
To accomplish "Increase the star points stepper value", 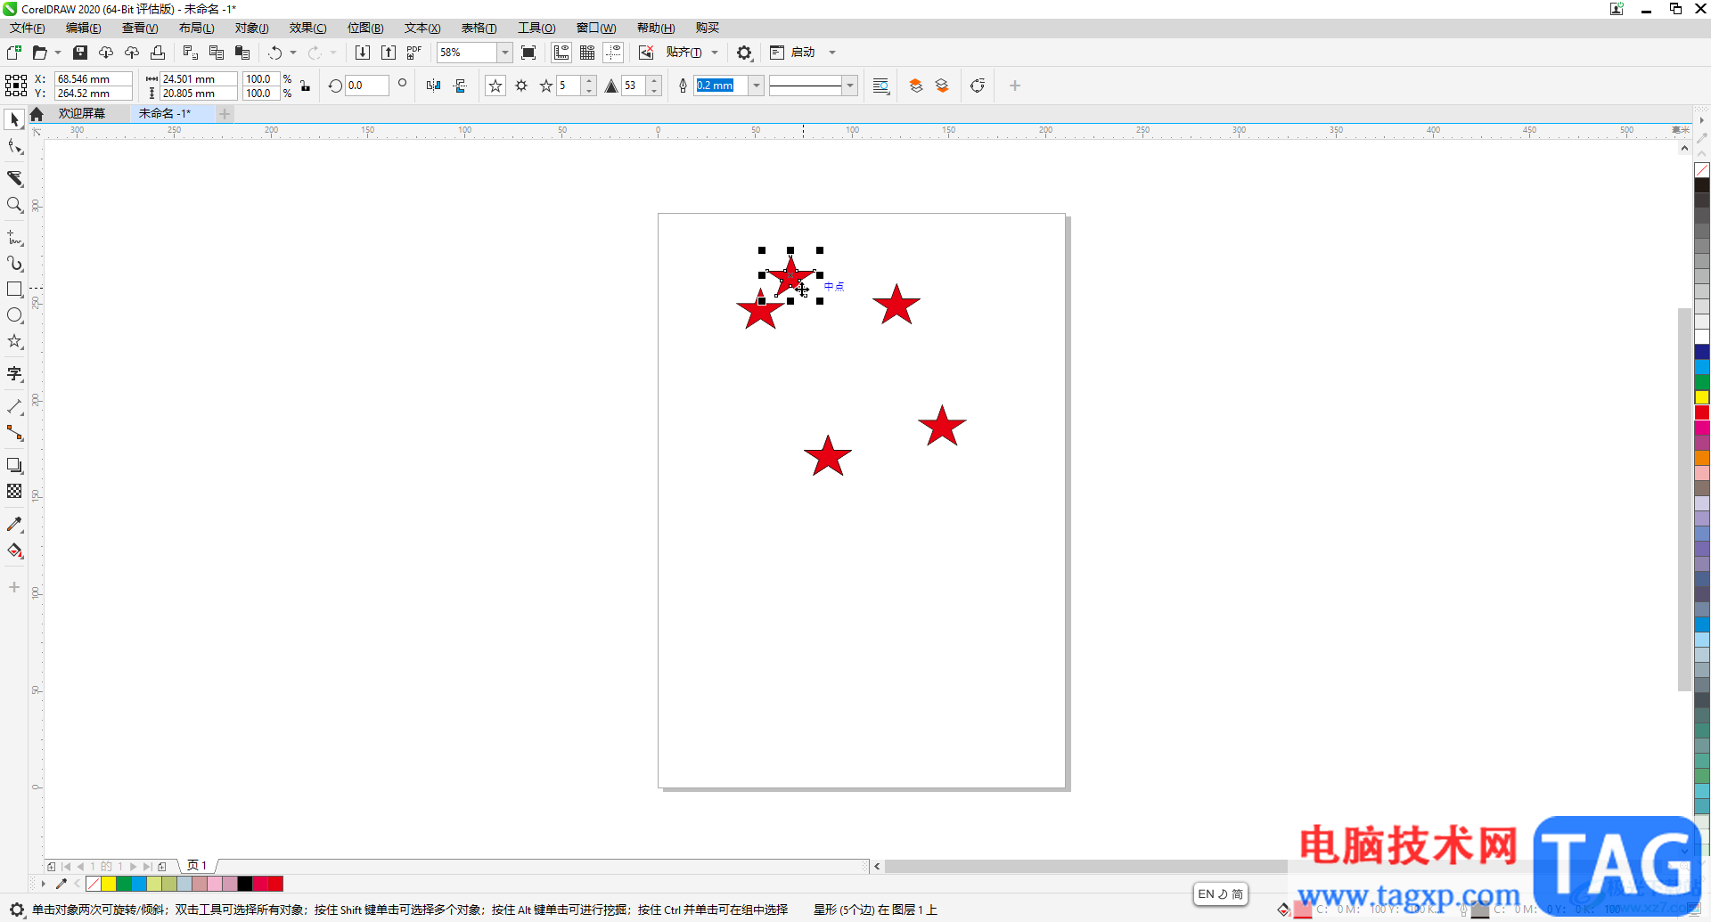I will [x=589, y=81].
